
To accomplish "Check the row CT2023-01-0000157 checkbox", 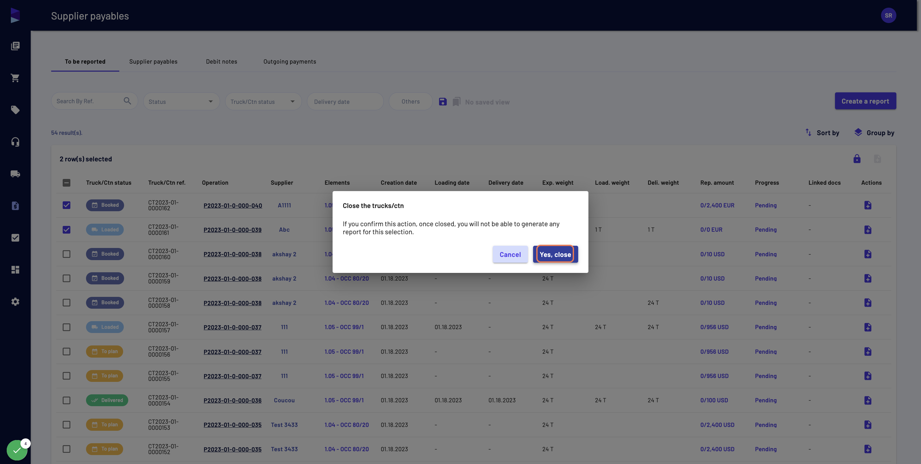I will [67, 327].
